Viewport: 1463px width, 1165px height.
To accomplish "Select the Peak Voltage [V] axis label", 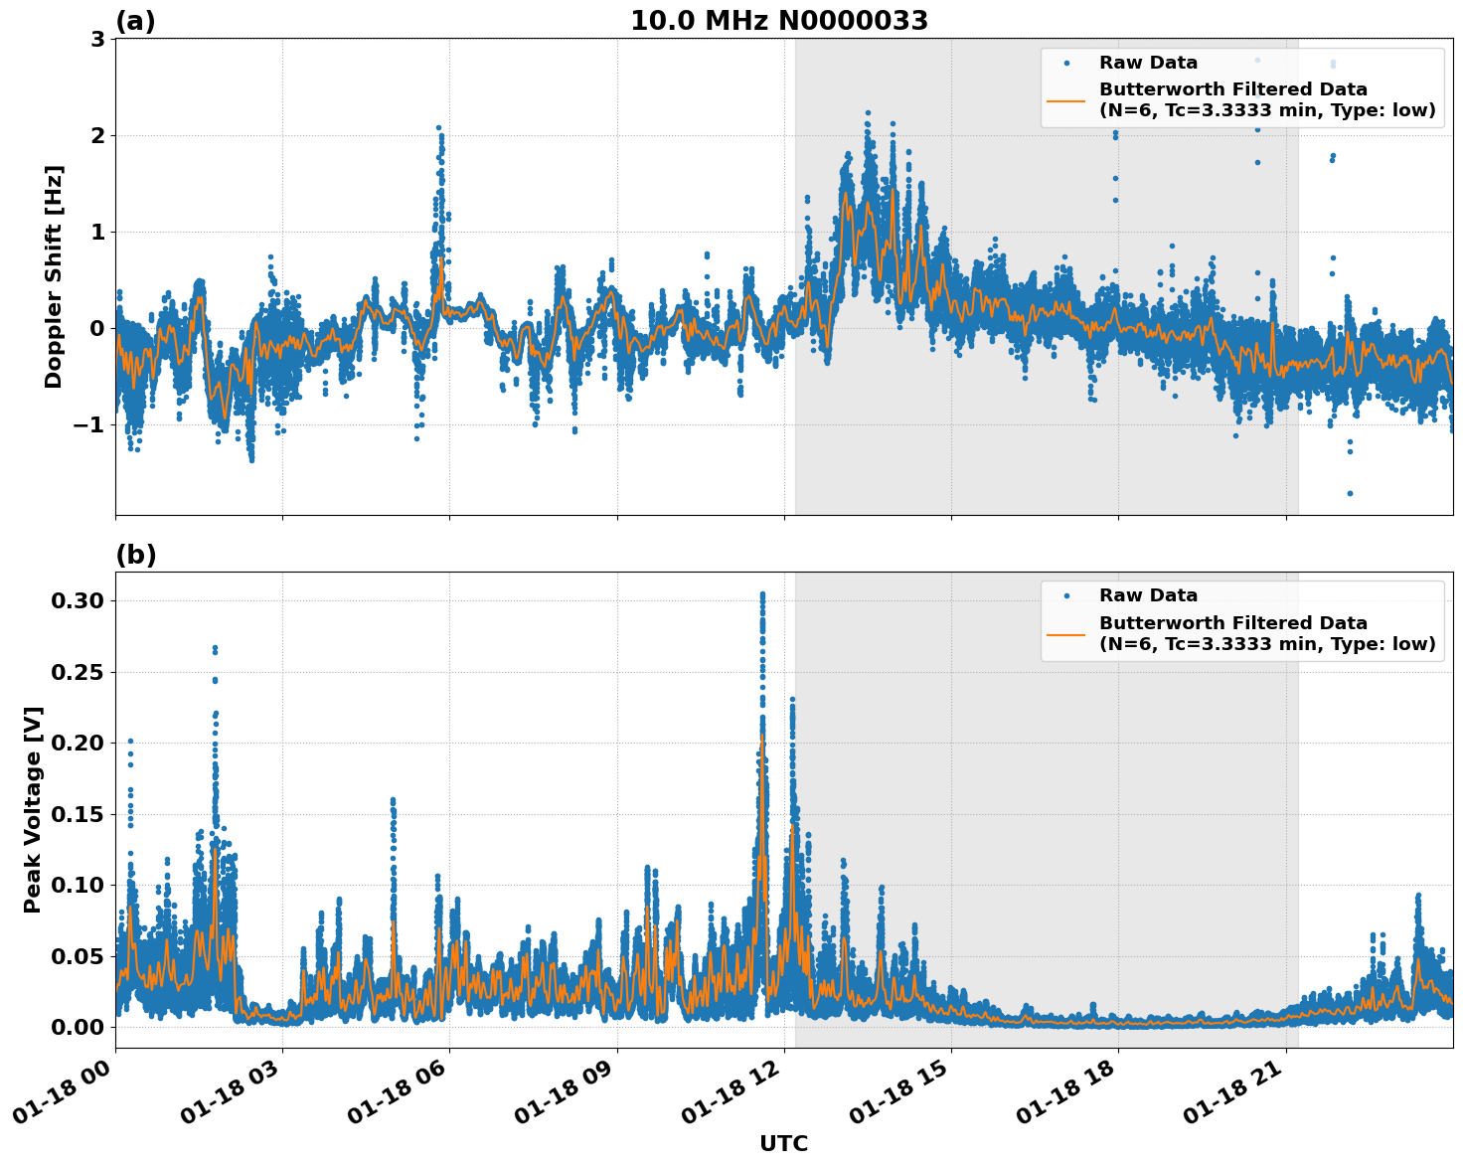I will tap(33, 810).
